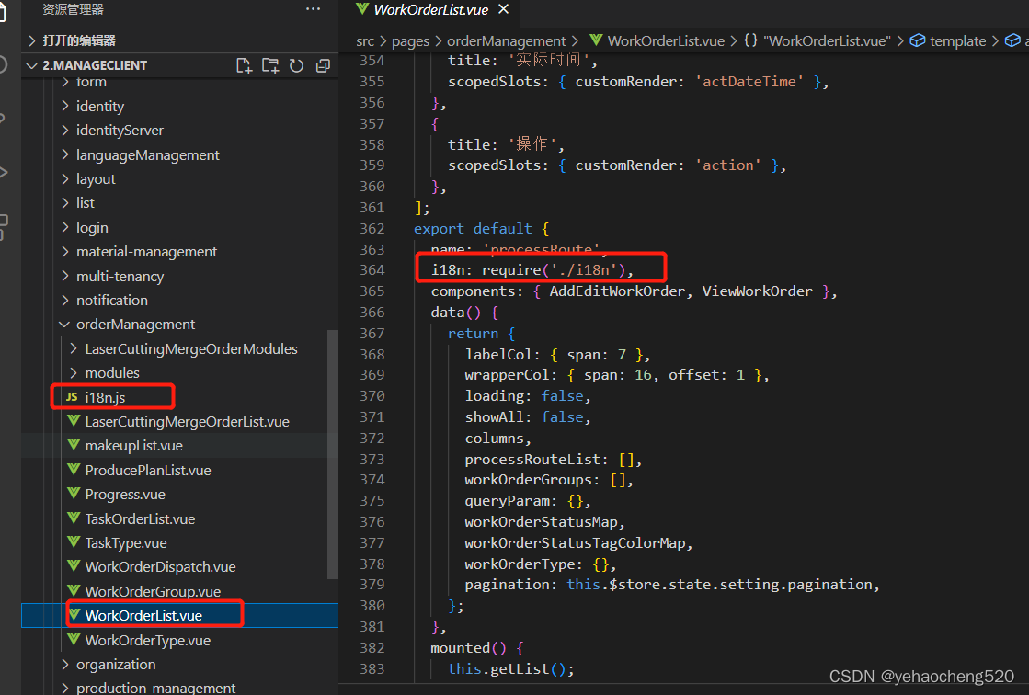1029x695 pixels.
Task: Click the quoted "WorkOrderList.vue" breadcrumb symbol
Action: pos(827,40)
